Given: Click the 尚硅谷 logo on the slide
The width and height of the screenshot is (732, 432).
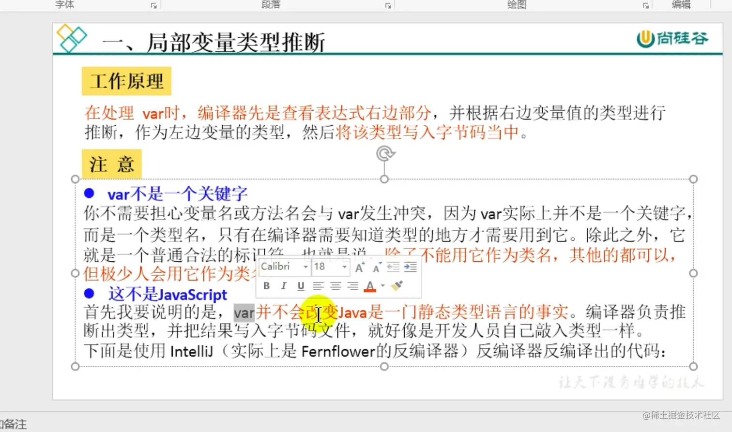Looking at the screenshot, I should click(672, 38).
